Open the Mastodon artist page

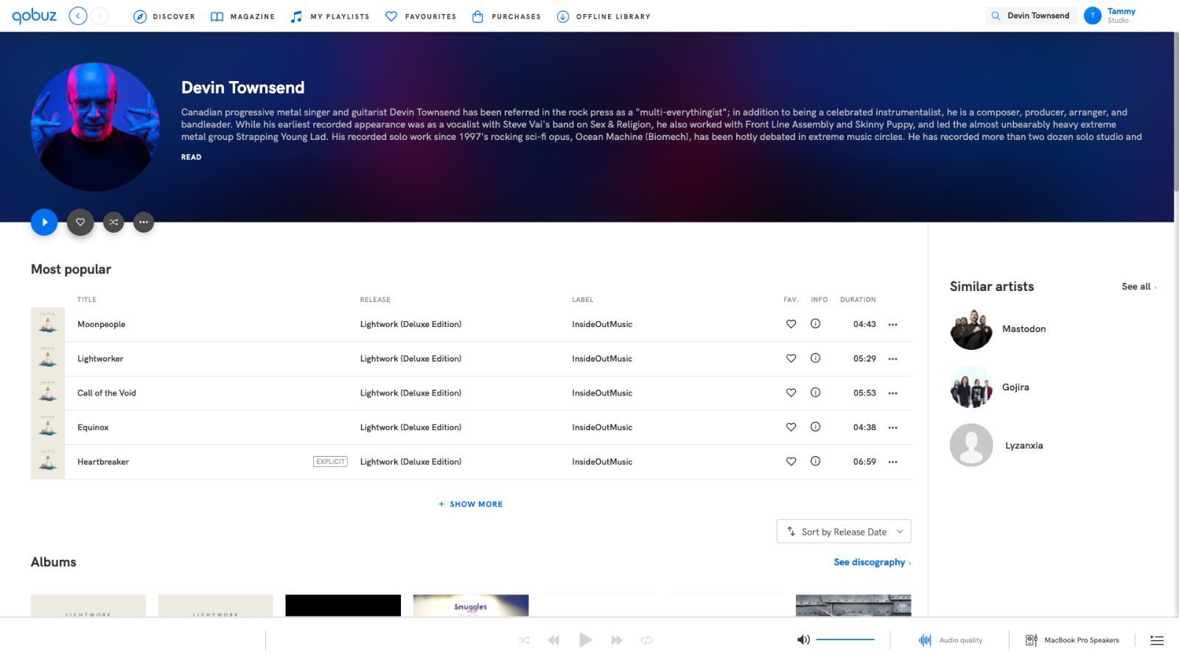1024,329
